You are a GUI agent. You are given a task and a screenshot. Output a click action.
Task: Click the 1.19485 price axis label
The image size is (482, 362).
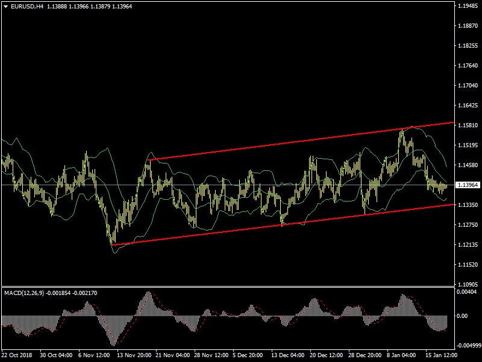(x=468, y=6)
